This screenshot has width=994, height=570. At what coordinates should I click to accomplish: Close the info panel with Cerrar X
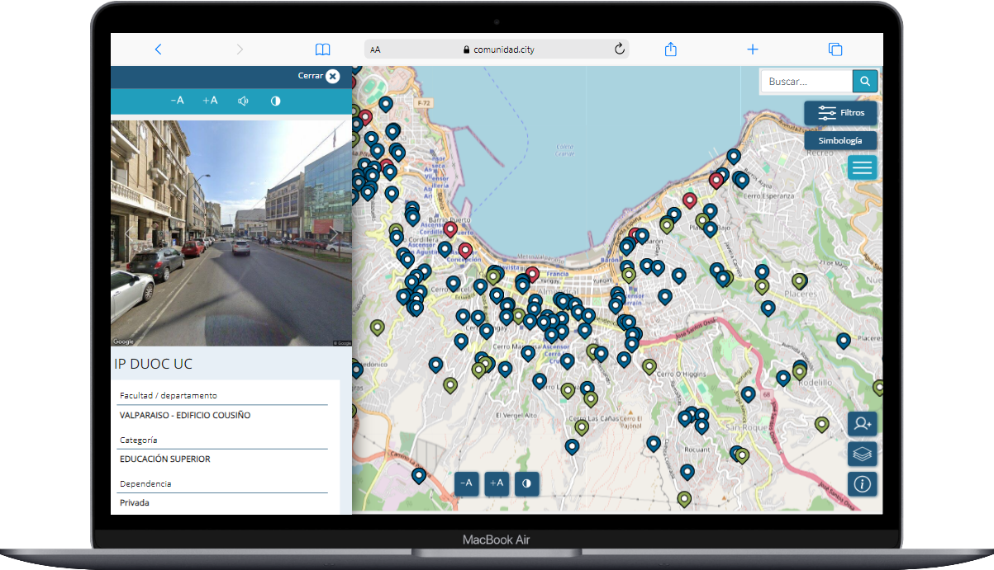[332, 76]
